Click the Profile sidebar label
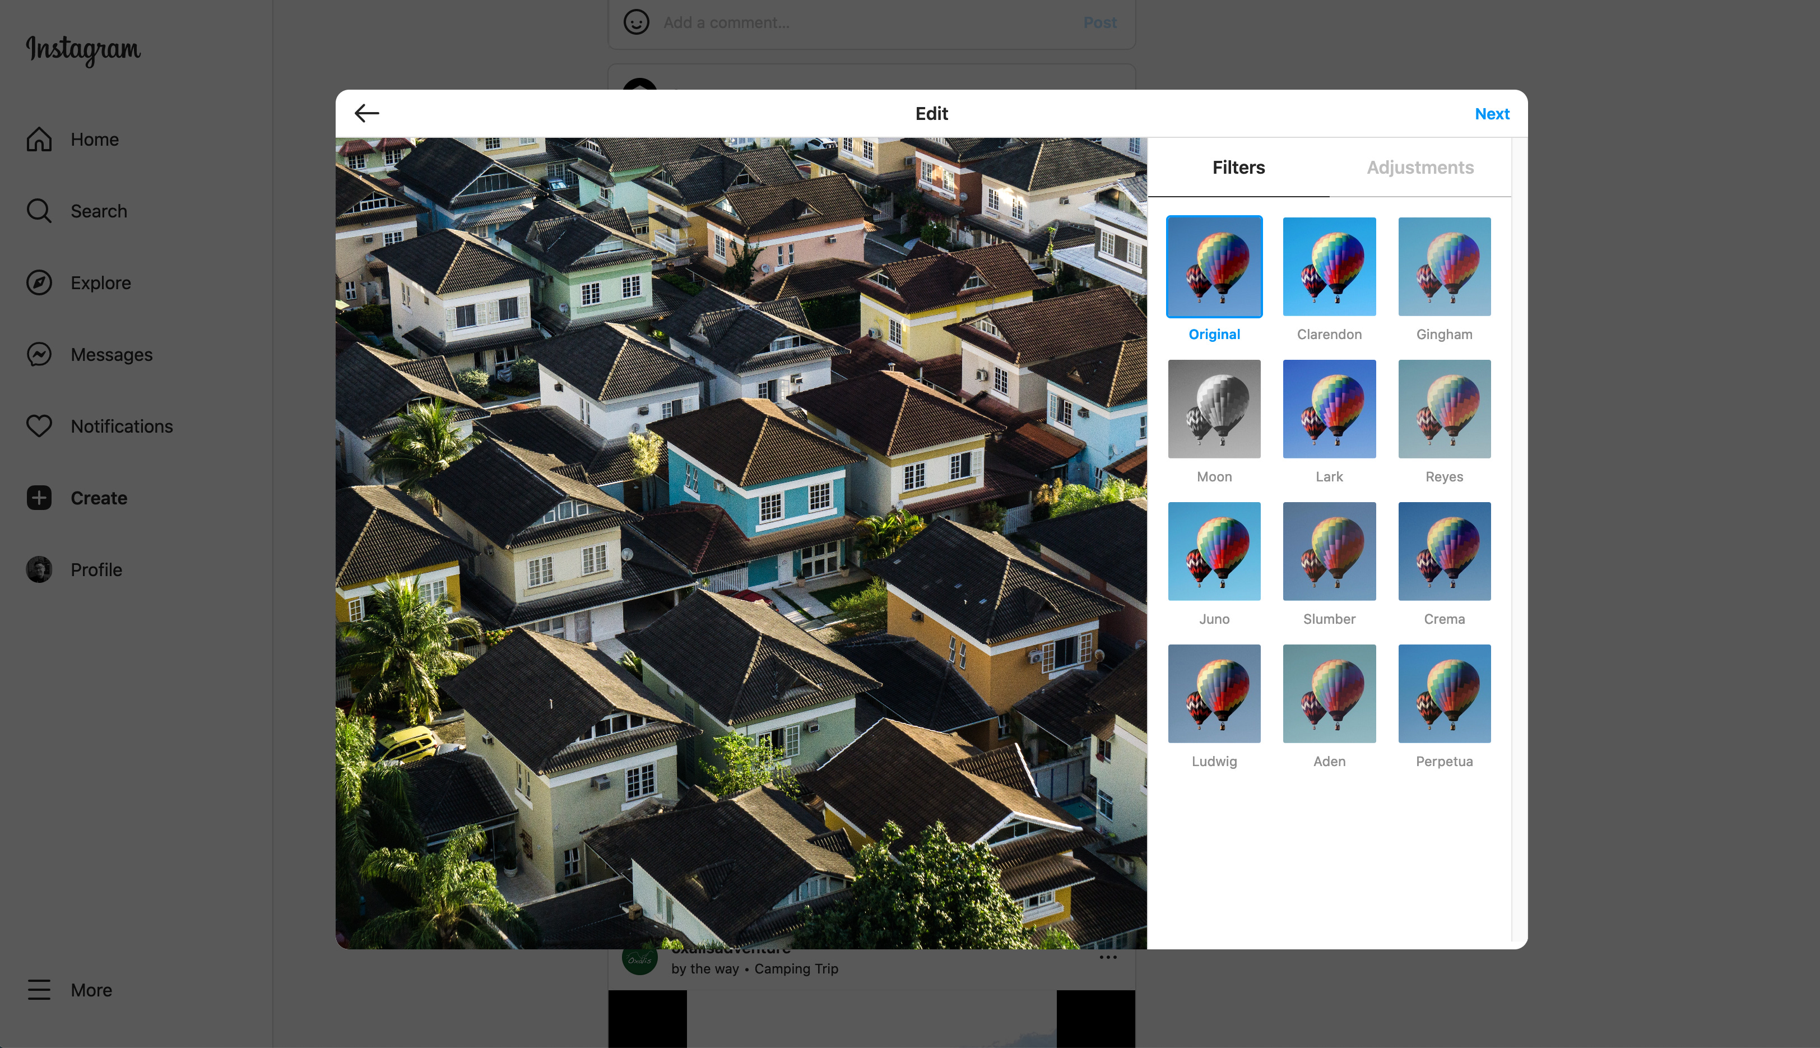This screenshot has width=1820, height=1048. (96, 569)
